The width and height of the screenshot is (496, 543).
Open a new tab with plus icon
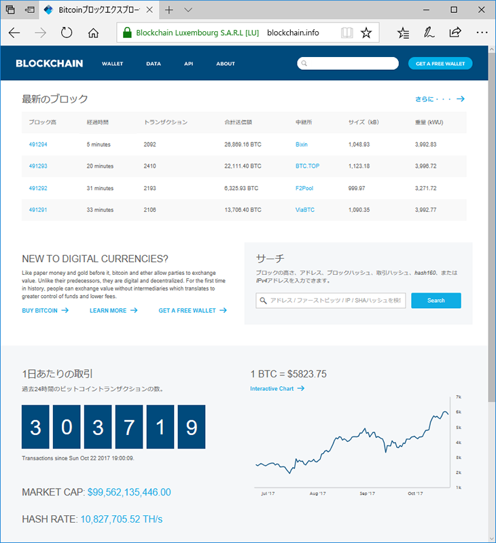point(169,10)
